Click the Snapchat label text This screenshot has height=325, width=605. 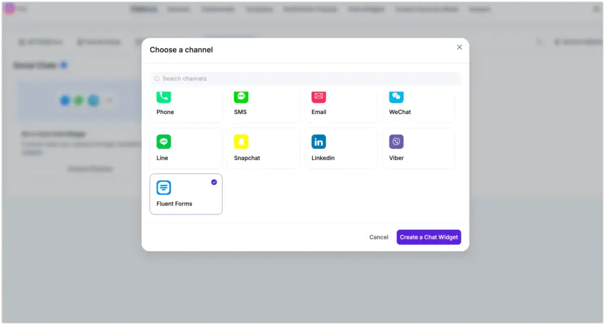point(247,158)
